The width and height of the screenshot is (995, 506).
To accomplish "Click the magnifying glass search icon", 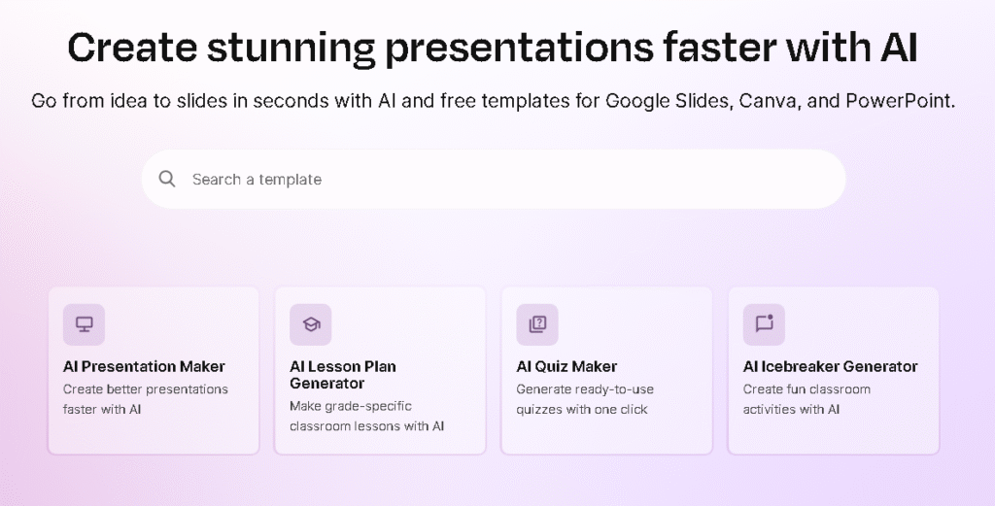I will click(x=168, y=179).
